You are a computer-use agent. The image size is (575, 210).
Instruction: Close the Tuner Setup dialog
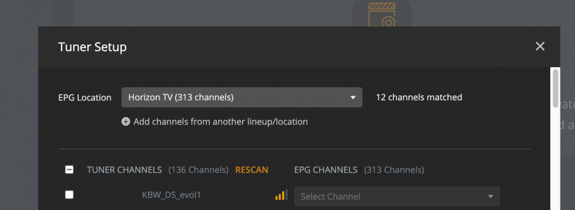pyautogui.click(x=540, y=46)
